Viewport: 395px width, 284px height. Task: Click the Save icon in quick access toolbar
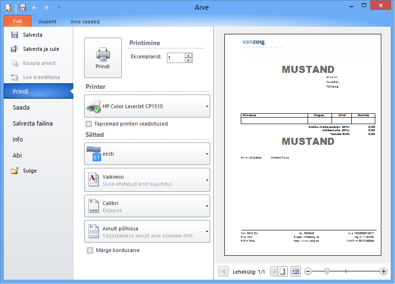pos(23,8)
